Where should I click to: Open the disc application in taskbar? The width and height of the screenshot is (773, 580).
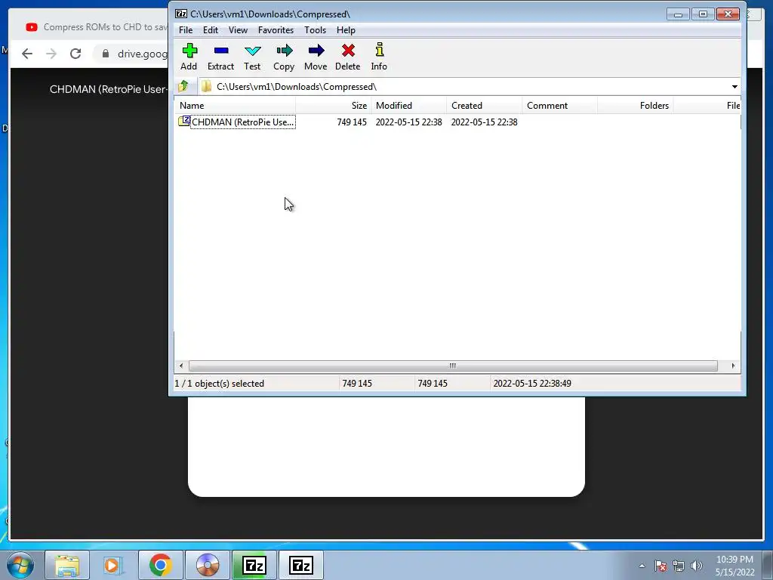pos(207,565)
